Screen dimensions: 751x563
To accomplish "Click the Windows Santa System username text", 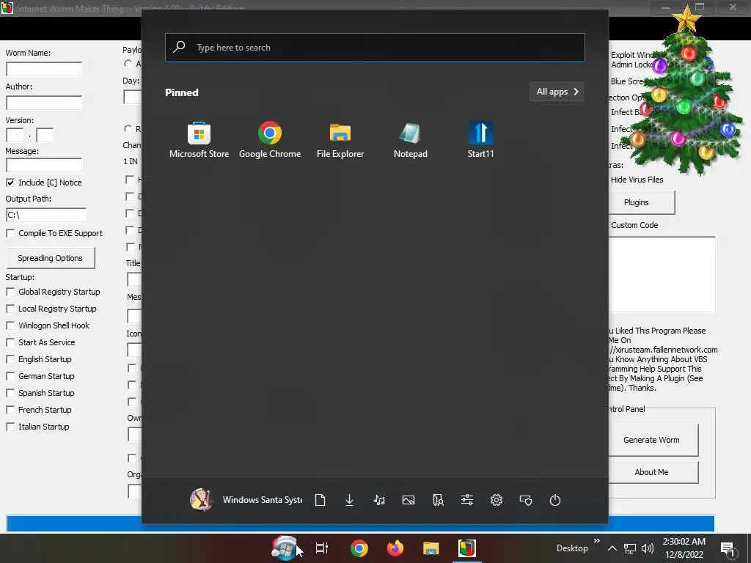I will (x=263, y=500).
